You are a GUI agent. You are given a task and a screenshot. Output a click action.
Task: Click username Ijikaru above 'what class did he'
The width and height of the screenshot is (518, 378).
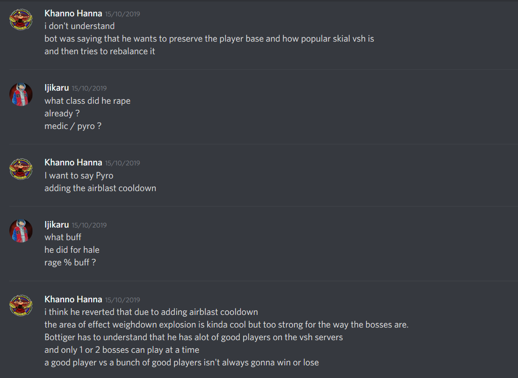point(57,88)
